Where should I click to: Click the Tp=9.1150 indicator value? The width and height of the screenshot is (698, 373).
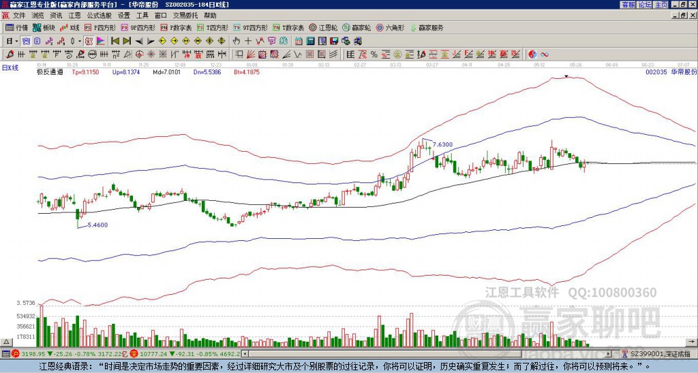tap(85, 71)
